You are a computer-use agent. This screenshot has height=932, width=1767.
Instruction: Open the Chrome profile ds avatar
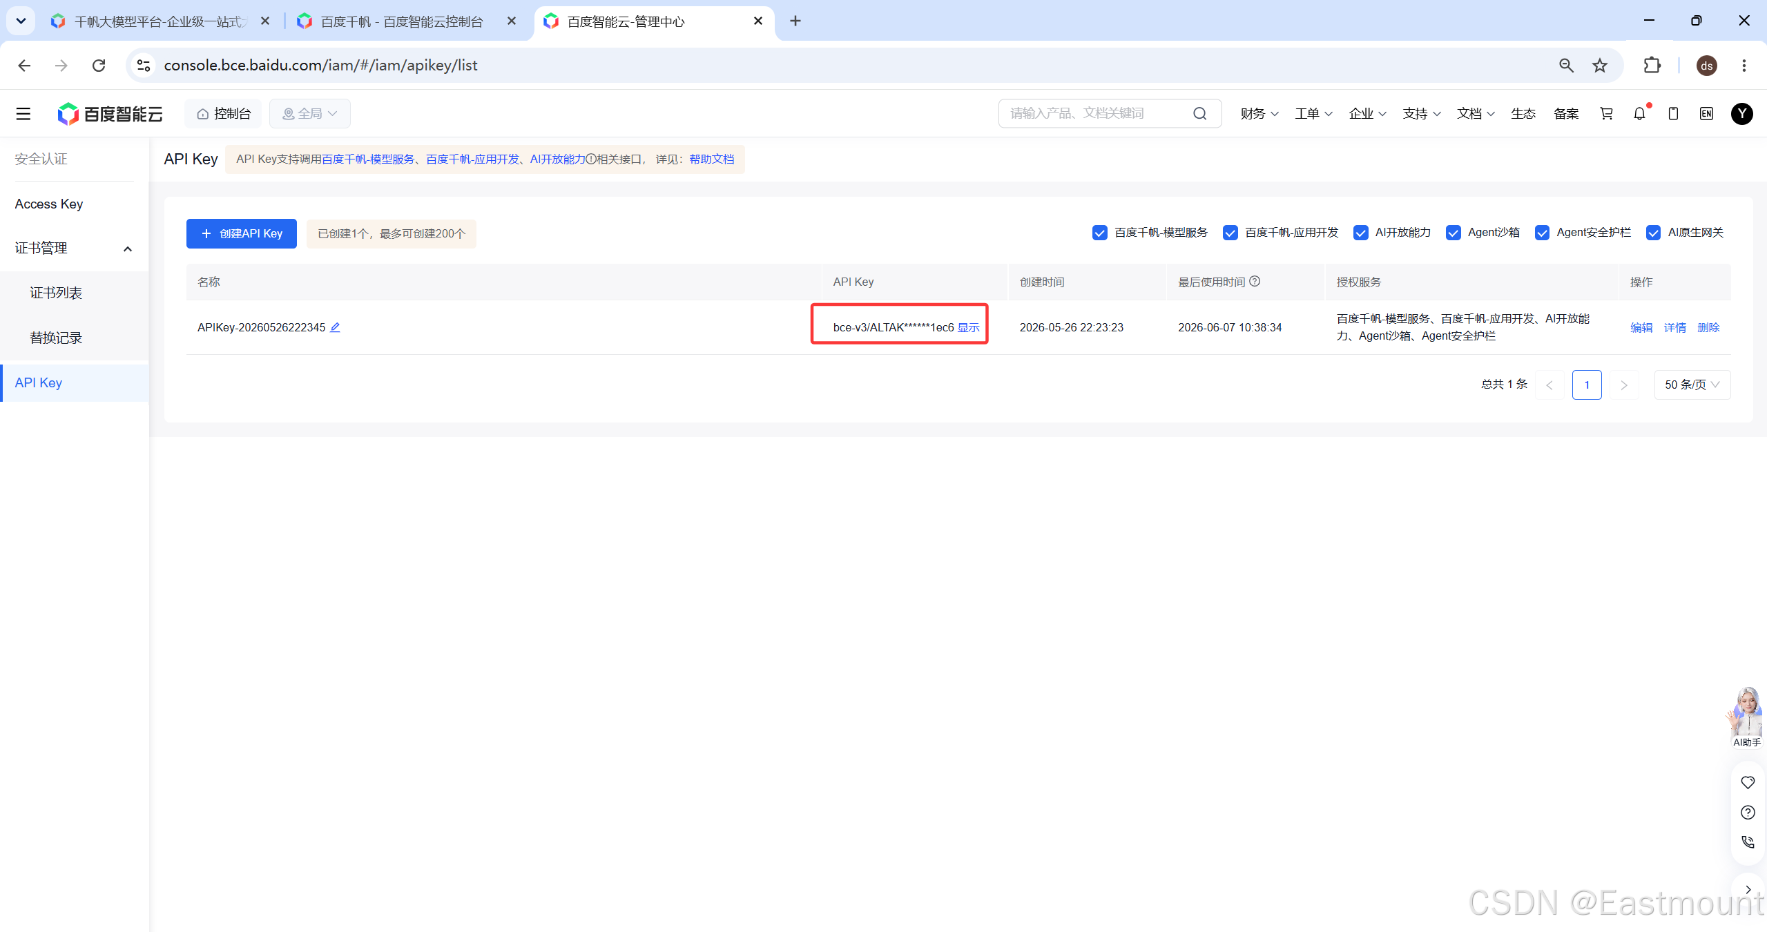pos(1707,66)
